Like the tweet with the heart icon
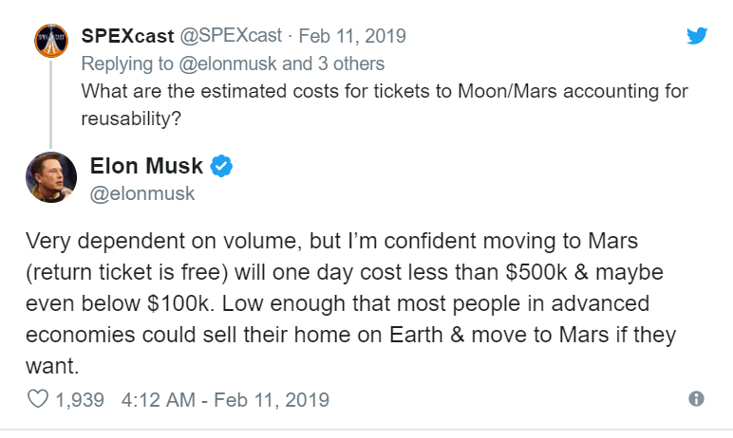733x438 pixels. [x=38, y=399]
